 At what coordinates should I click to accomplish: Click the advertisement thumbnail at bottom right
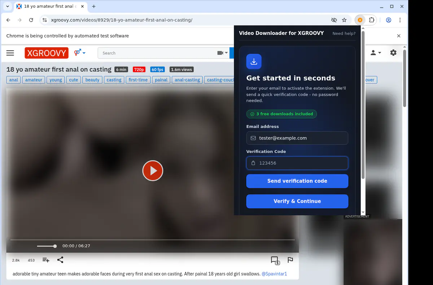(x=373, y=251)
